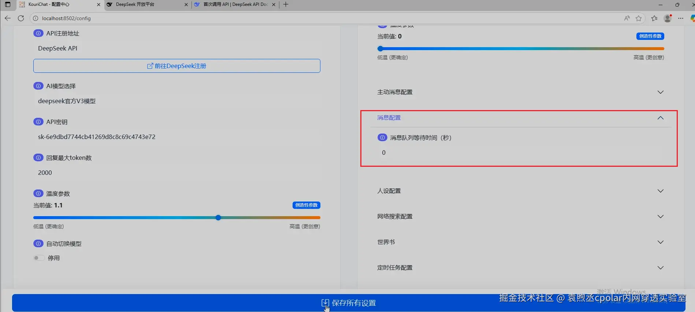Click the site information icon in address bar
Image resolution: width=695 pixels, height=312 pixels.
tap(36, 18)
